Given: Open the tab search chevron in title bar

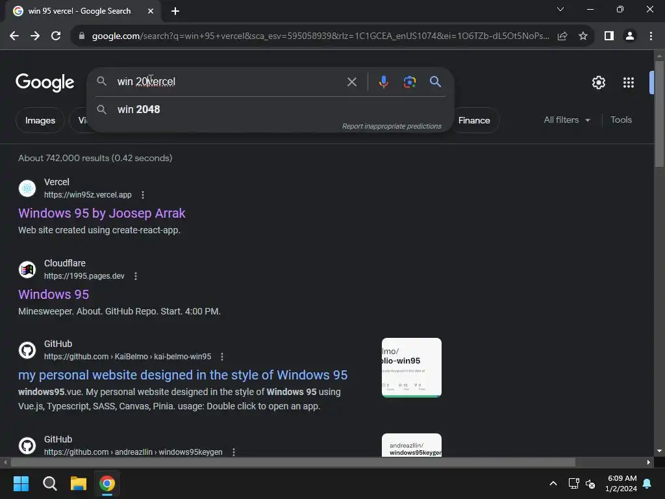Looking at the screenshot, I should (560, 9).
